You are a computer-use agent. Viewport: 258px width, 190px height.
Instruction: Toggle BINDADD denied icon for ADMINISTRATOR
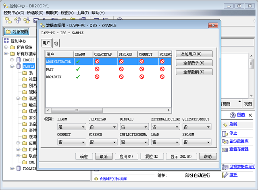click(x=121, y=61)
